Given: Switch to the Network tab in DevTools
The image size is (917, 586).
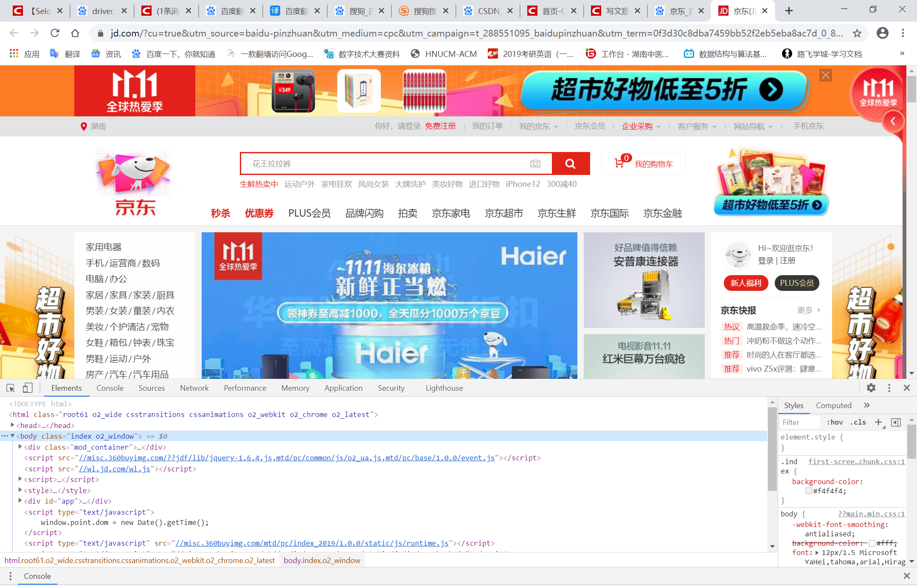Looking at the screenshot, I should pyautogui.click(x=194, y=388).
